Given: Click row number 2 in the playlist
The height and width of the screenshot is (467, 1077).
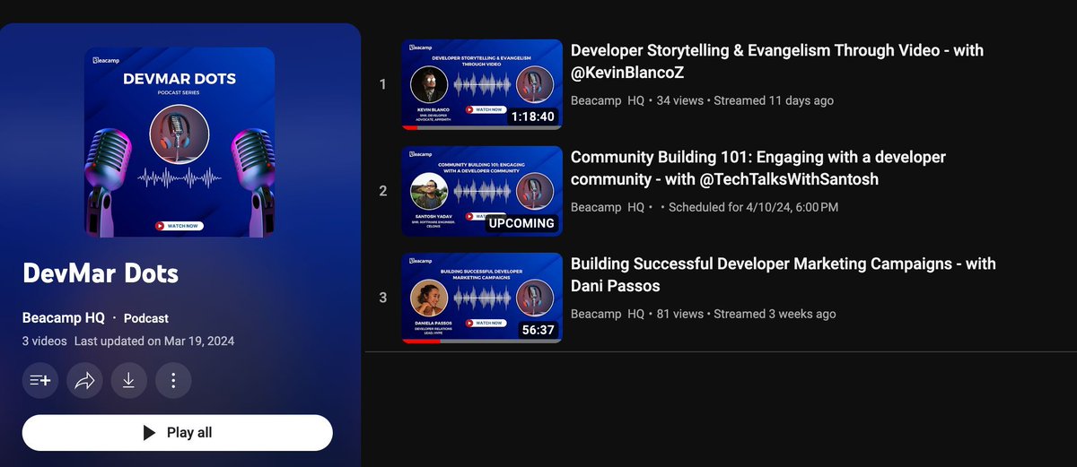Looking at the screenshot, I should pyautogui.click(x=383, y=191).
